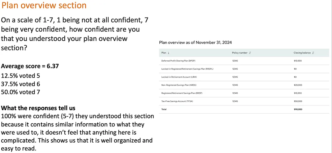Click the $20,000 closing balance for NREG
The image size is (332, 153).
(298, 85)
